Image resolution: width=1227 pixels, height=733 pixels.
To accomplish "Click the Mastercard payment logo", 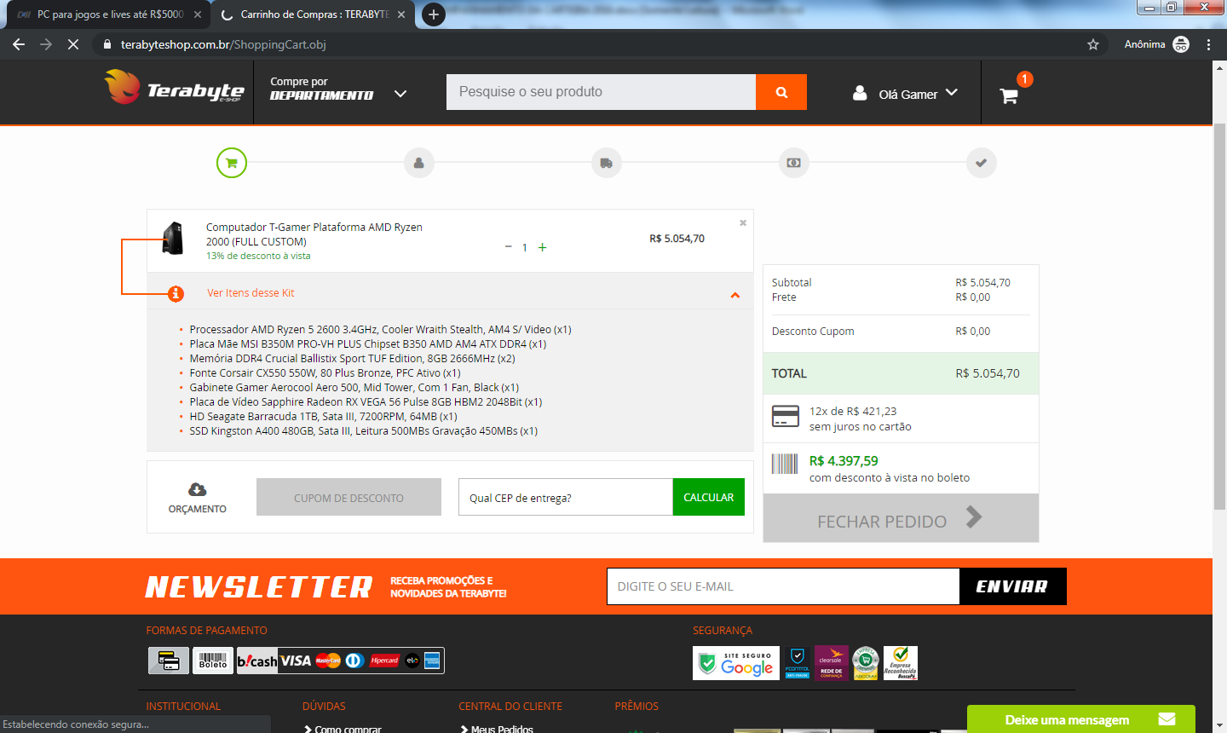I will pyautogui.click(x=328, y=661).
